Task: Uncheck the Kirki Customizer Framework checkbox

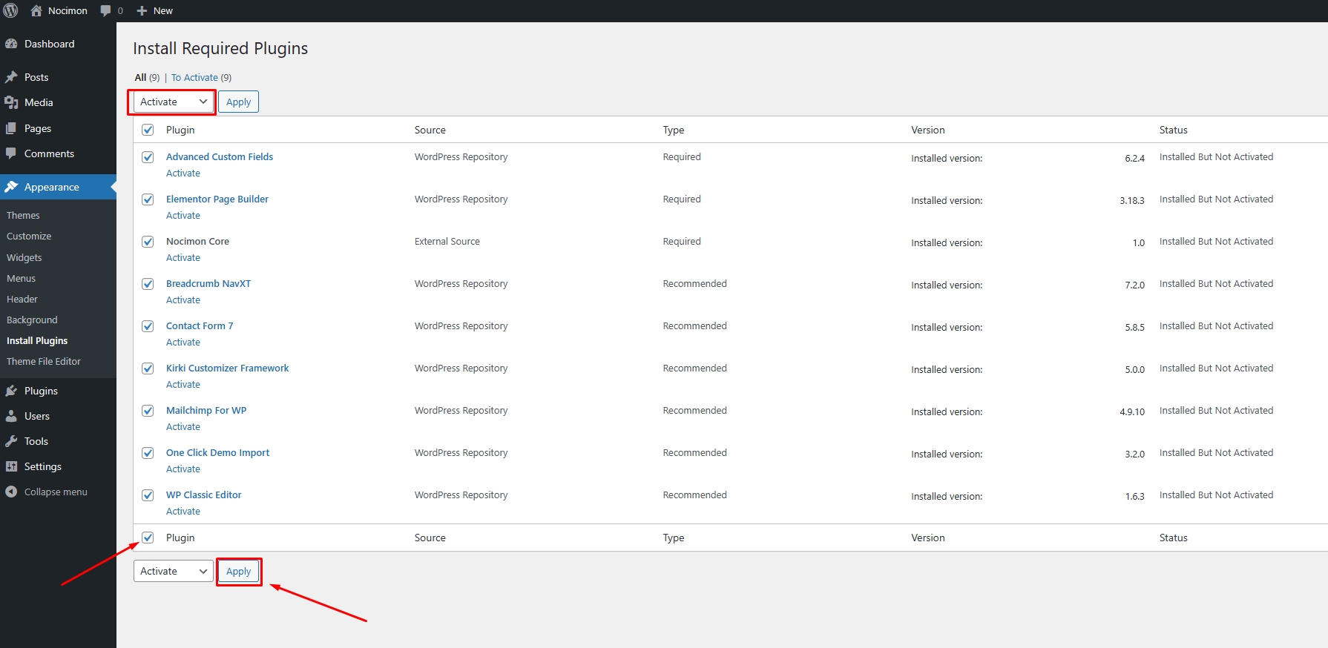Action: (148, 368)
